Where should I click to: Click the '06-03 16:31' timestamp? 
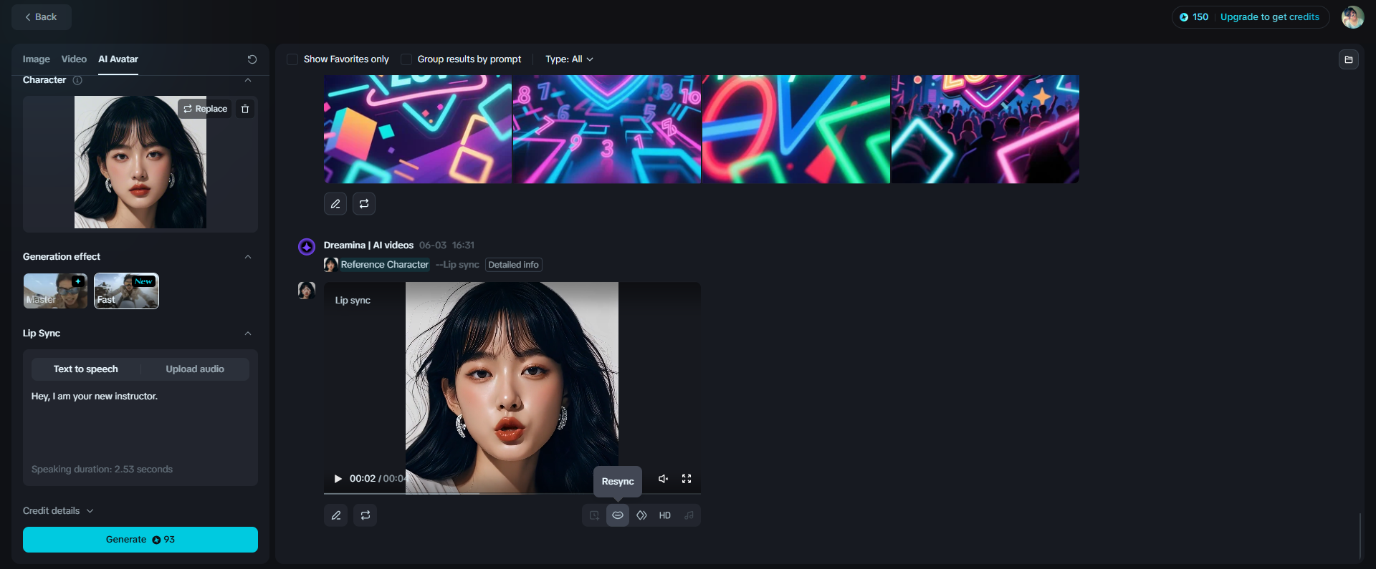point(446,245)
